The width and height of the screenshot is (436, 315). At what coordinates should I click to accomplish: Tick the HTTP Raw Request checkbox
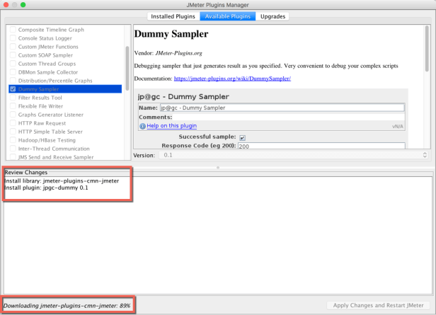[x=13, y=123]
